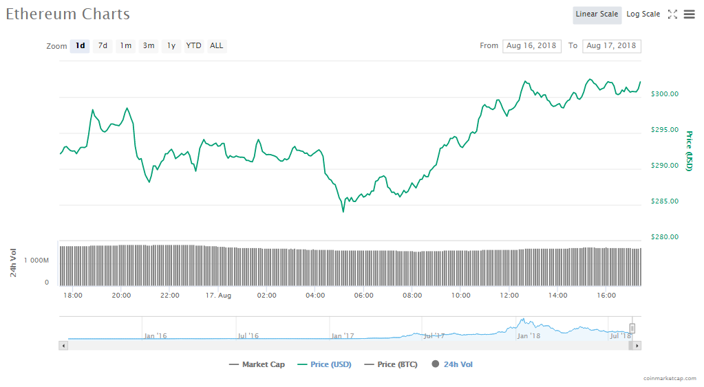Toggle 24h Vol legend circle icon

pyautogui.click(x=435, y=364)
